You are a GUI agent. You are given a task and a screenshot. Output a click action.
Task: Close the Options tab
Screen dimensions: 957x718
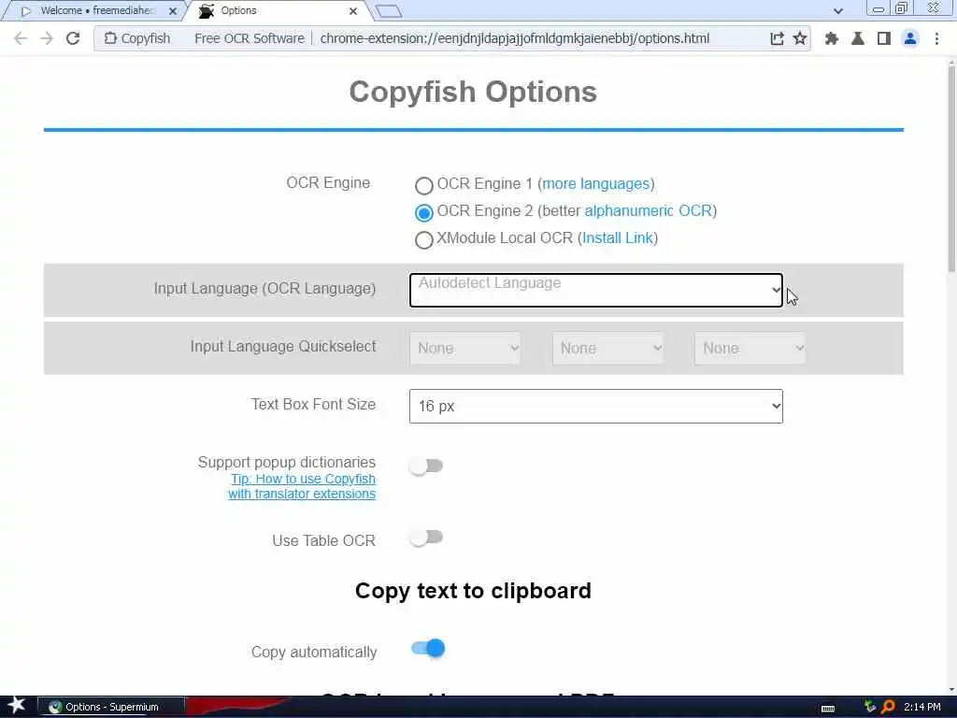tap(352, 11)
